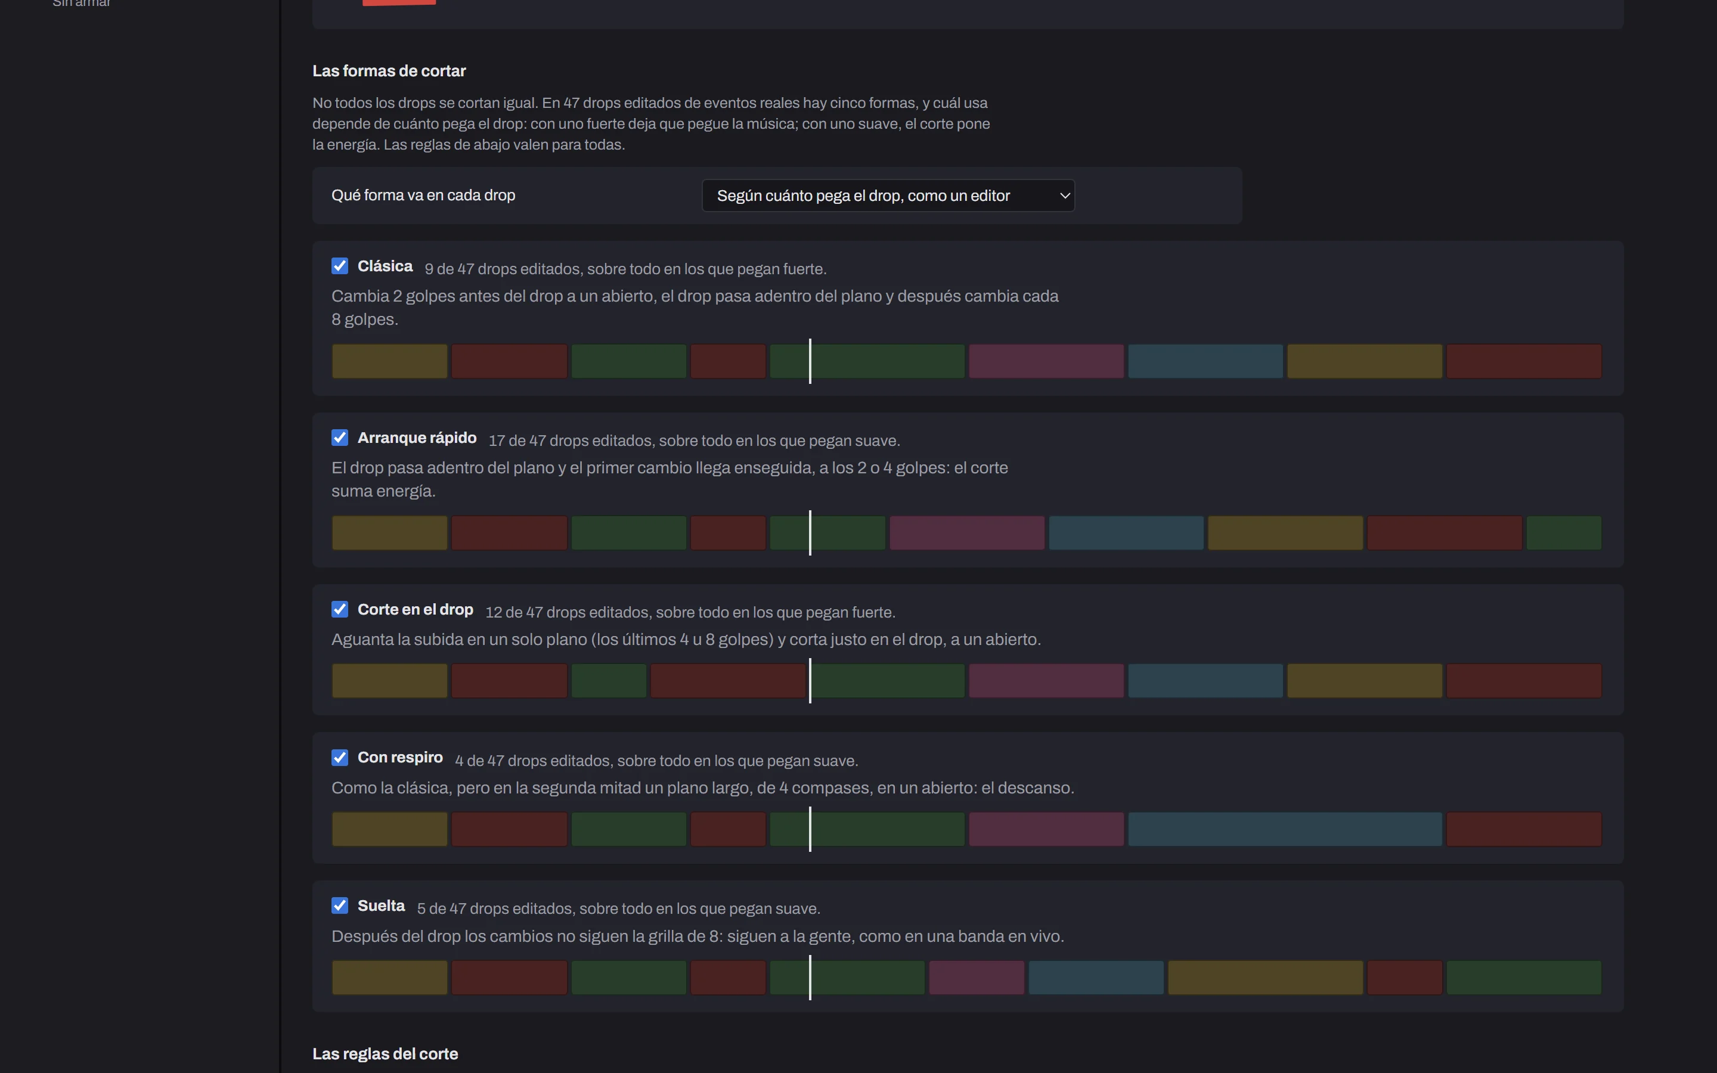
Task: Click the drop marker line in Corte en el drop
Action: coord(810,681)
